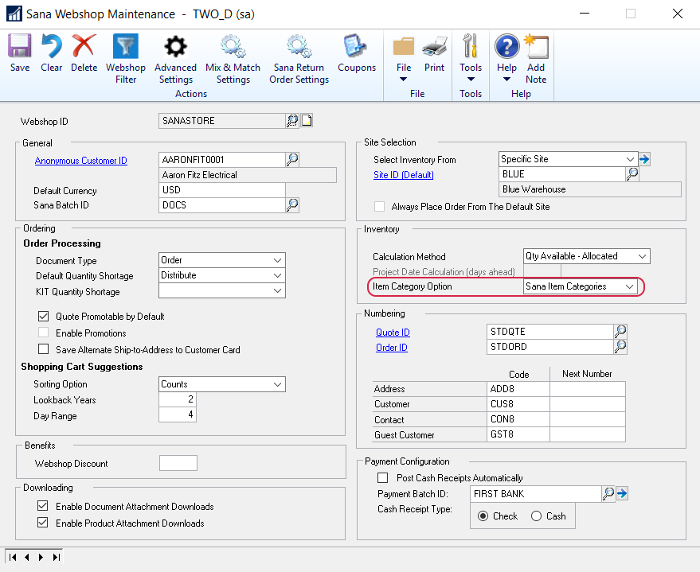Click the Payment Batch ID FIRST BANK field
700x572 pixels.
536,493
